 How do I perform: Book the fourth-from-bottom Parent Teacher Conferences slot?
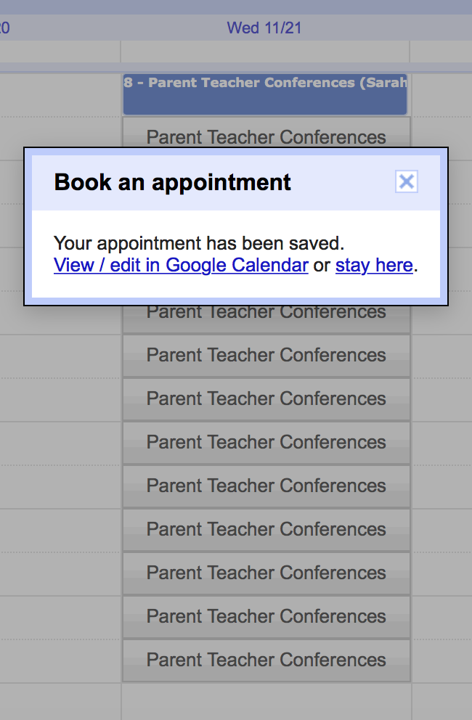[x=266, y=529]
